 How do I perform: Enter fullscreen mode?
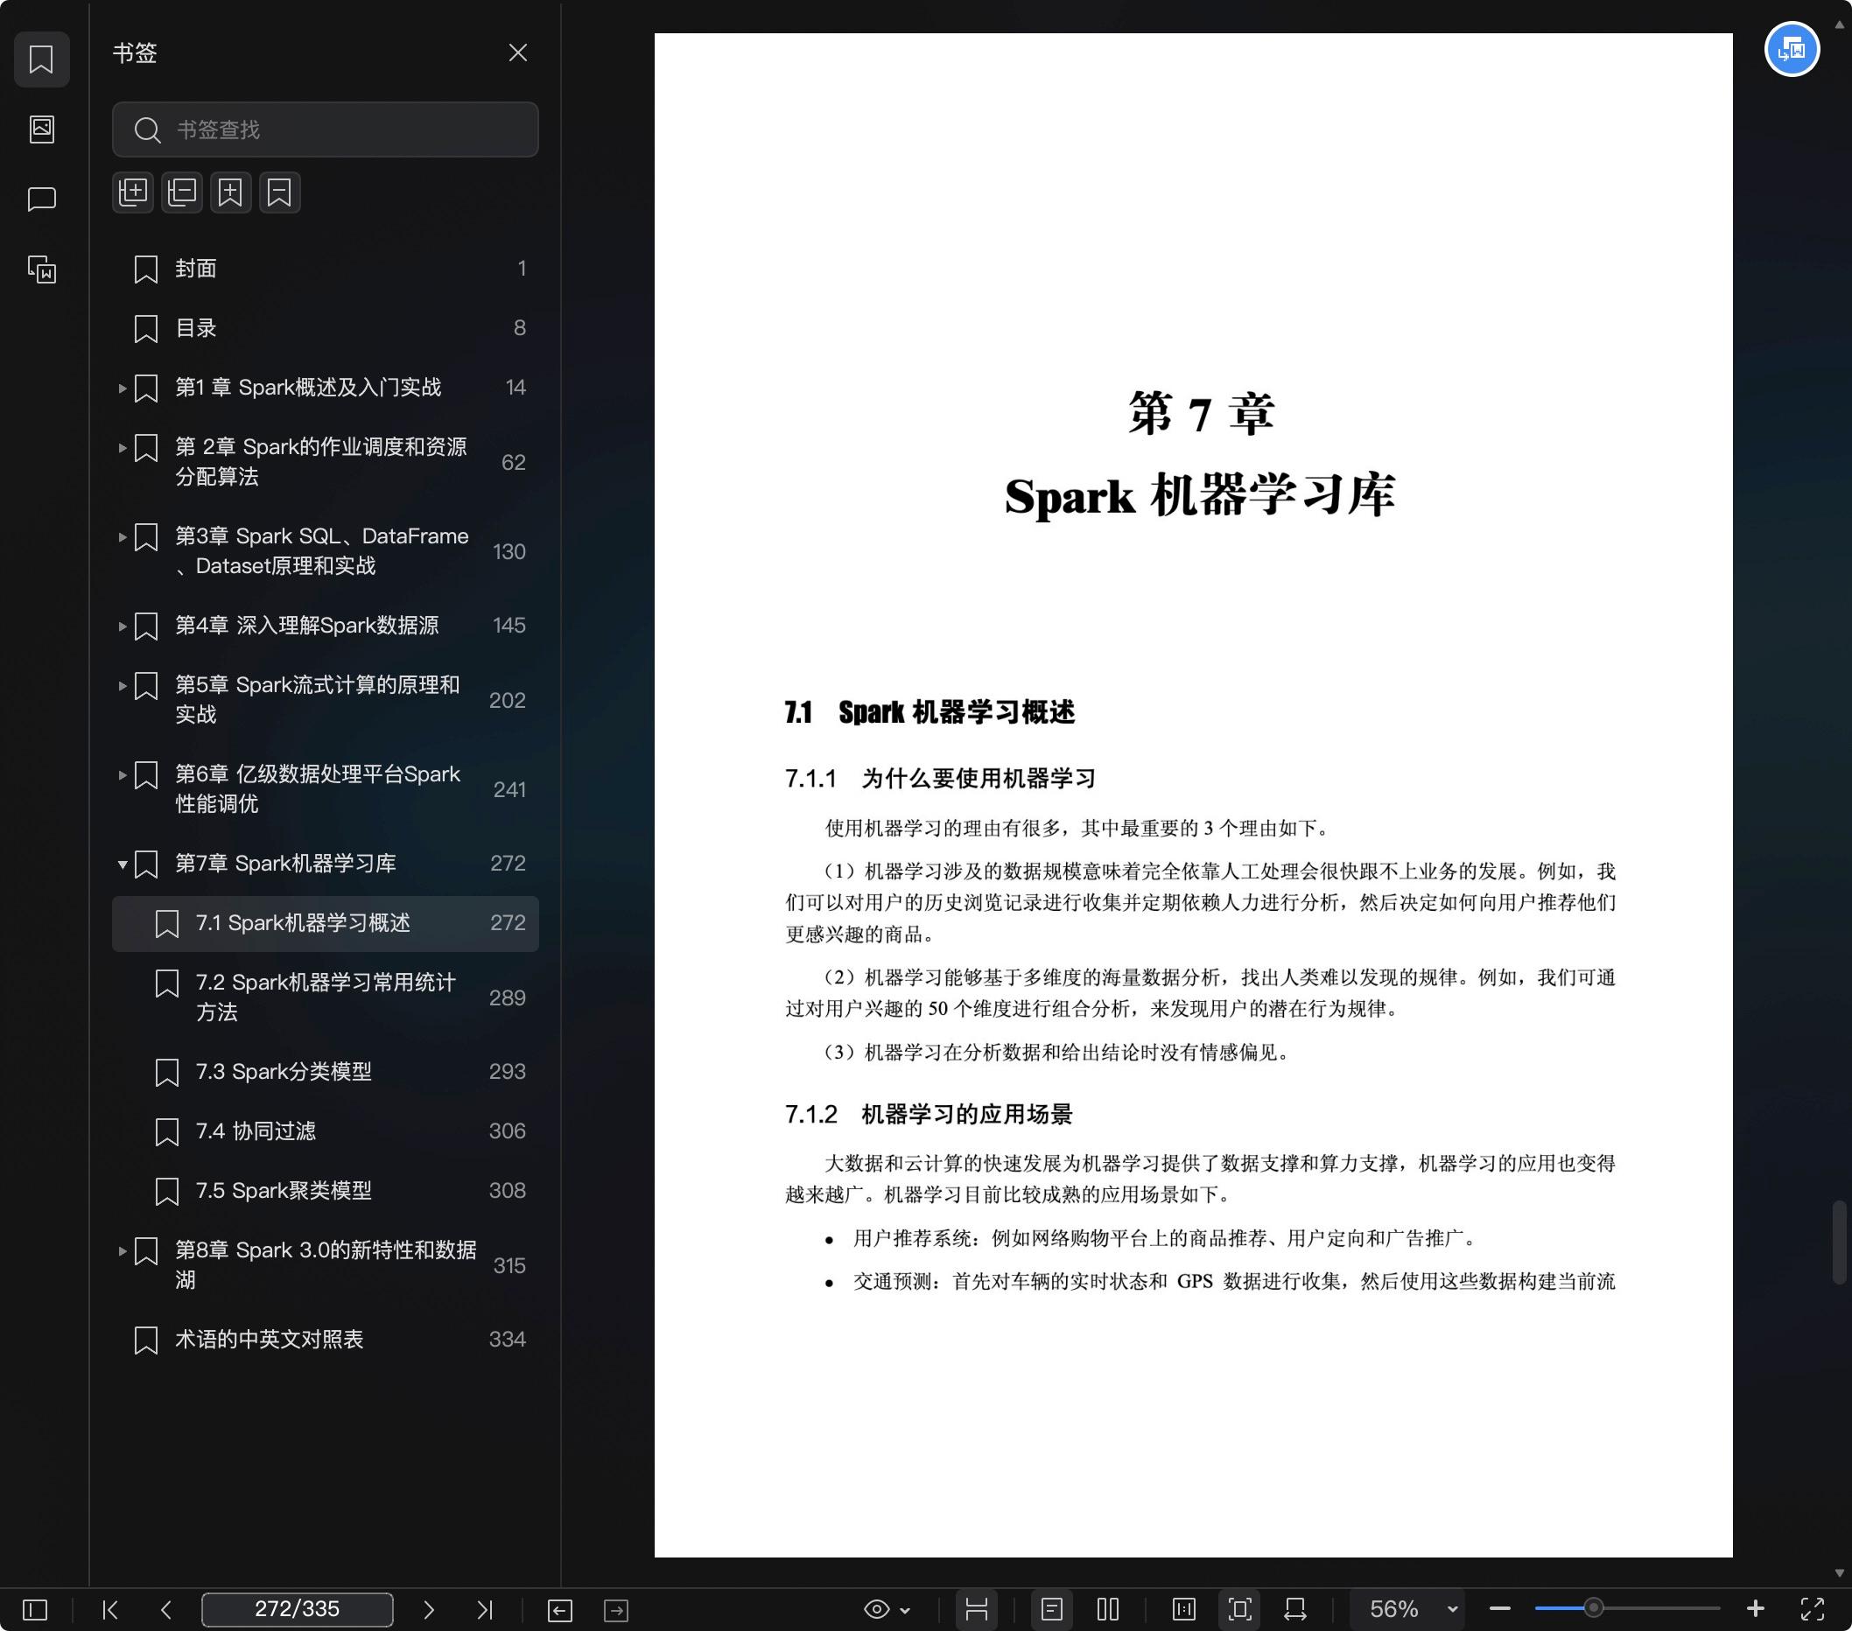[x=1812, y=1609]
